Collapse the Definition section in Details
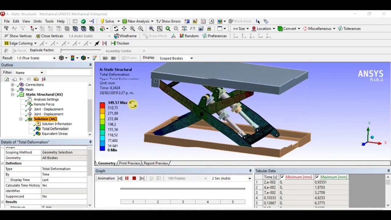391x220 pixels. [x=2, y=163]
